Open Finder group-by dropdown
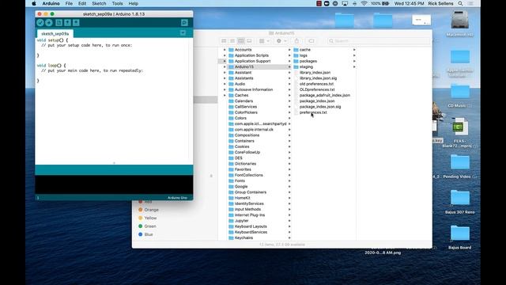 (x=264, y=41)
